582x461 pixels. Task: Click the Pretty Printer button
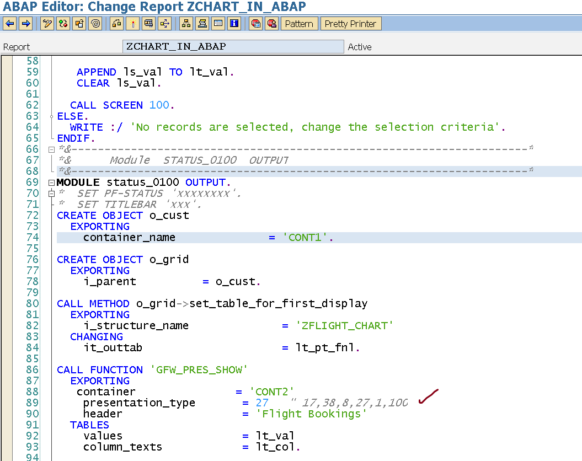[x=350, y=24]
